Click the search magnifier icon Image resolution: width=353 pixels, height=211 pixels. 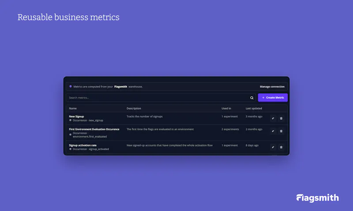coord(252,98)
